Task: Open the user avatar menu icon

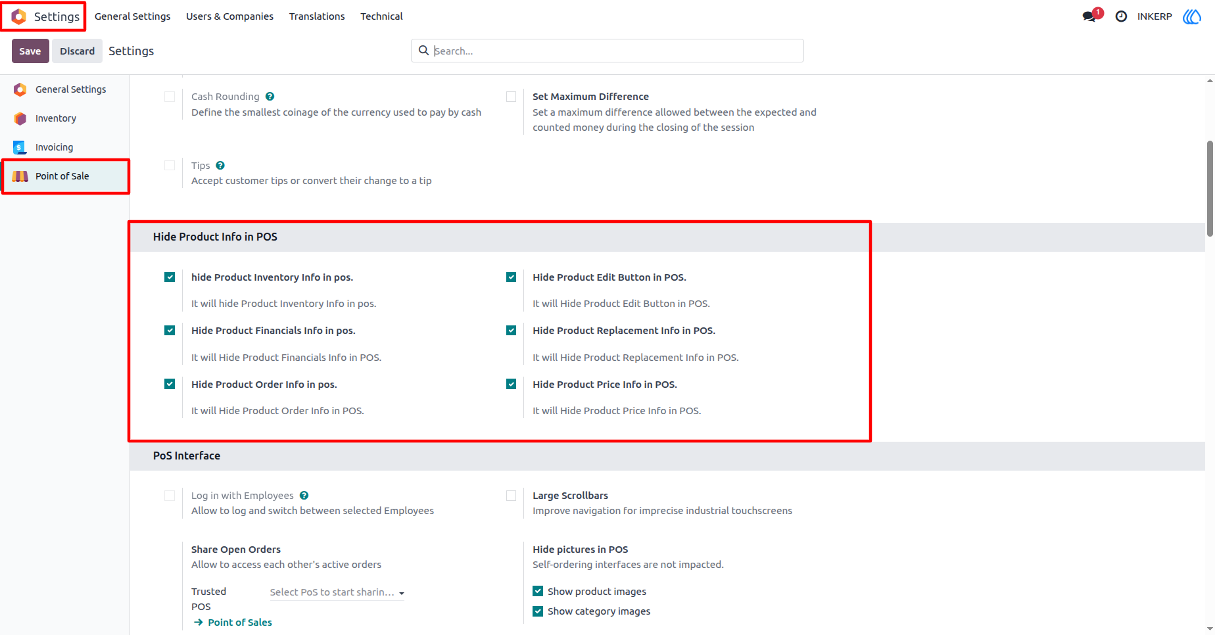Action: pos(1192,16)
